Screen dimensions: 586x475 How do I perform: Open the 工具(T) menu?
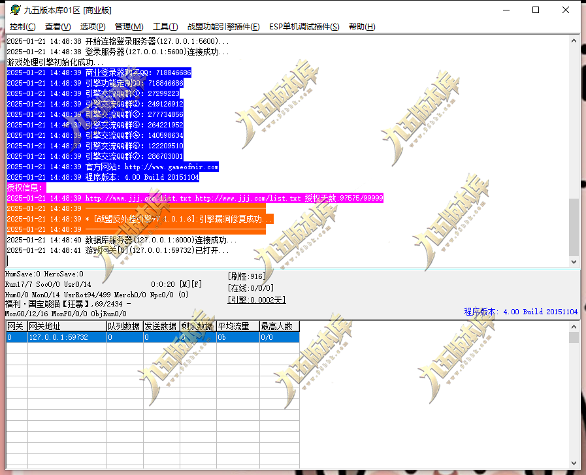[x=165, y=27]
